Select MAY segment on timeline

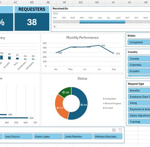click(x=93, y=22)
